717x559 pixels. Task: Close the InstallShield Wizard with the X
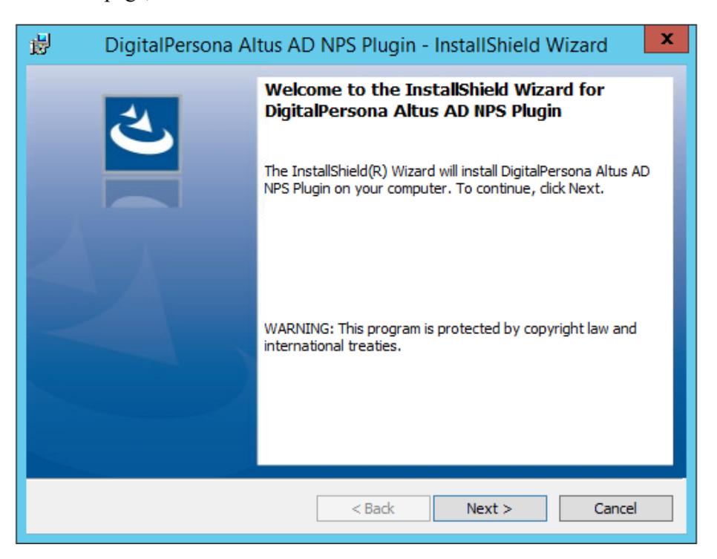pos(667,39)
